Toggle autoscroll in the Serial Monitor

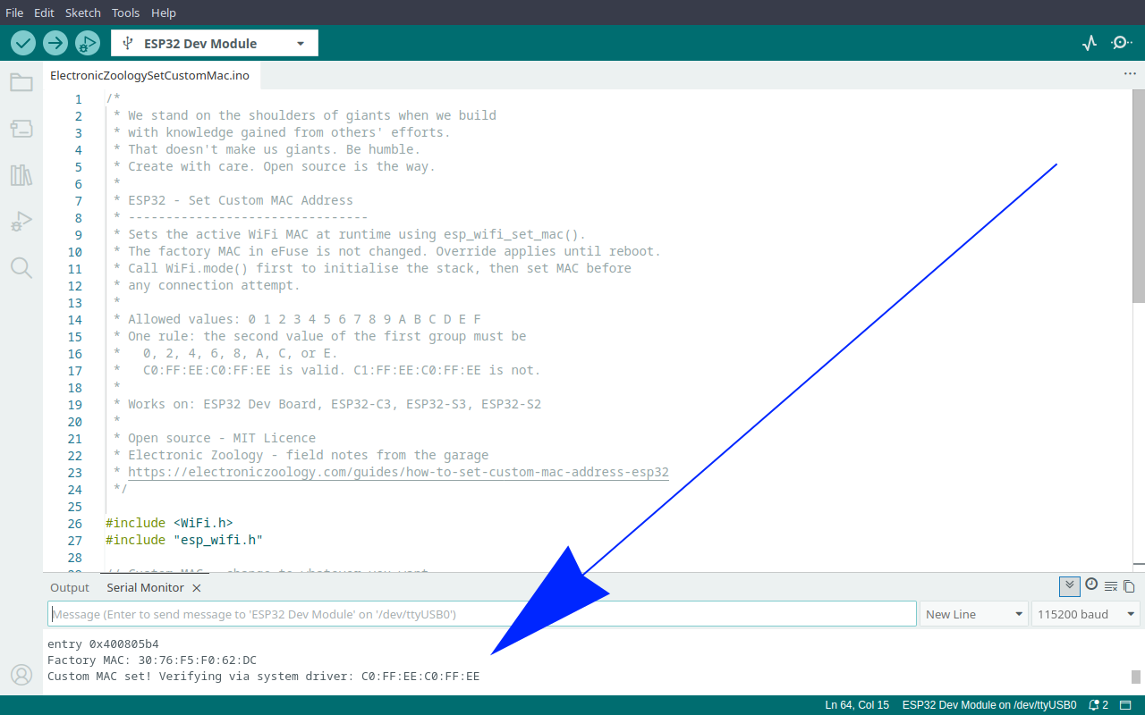(1069, 586)
